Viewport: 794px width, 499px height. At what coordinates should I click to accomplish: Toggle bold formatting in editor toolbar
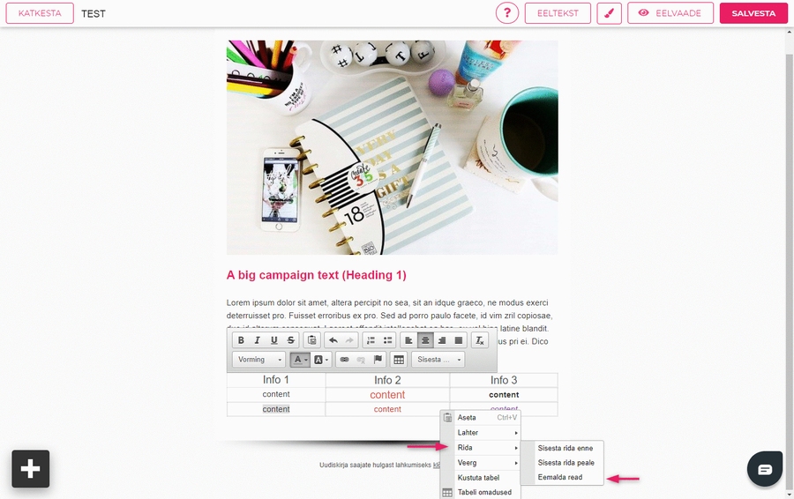click(x=241, y=340)
